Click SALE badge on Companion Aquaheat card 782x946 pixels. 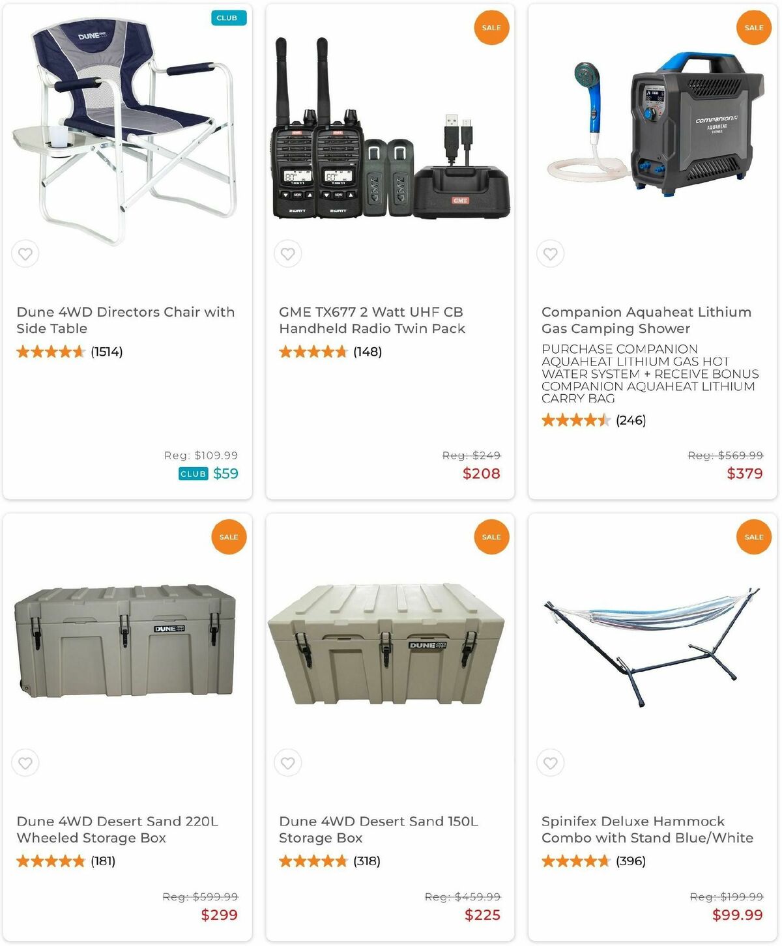coord(754,27)
